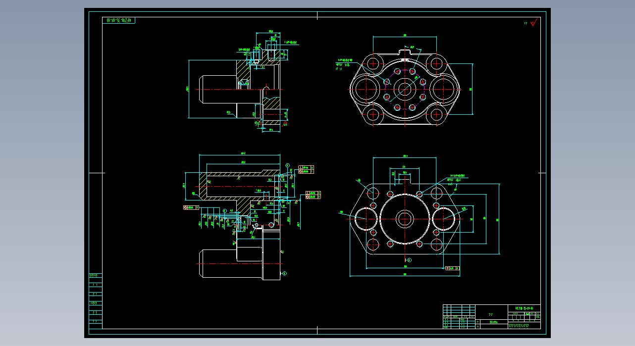Viewport: 635px width, 346px height.
Task: Click the top-left corner hole of the upper-right view
Action: [x=373, y=63]
